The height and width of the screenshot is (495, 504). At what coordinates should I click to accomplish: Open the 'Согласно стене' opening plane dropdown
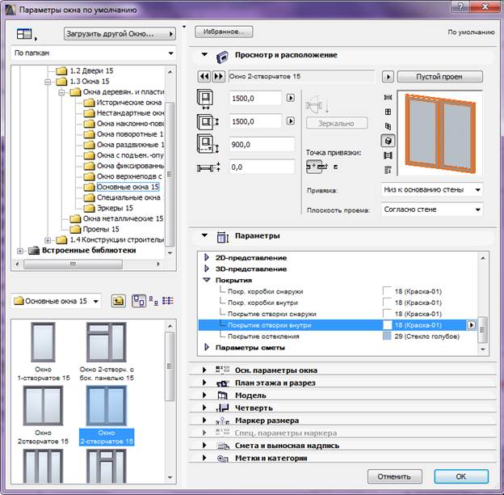(431, 209)
